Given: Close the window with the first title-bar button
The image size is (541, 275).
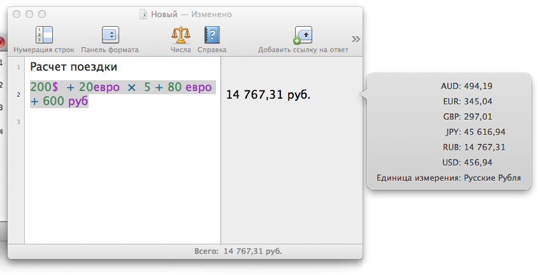Looking at the screenshot, I should [16, 14].
